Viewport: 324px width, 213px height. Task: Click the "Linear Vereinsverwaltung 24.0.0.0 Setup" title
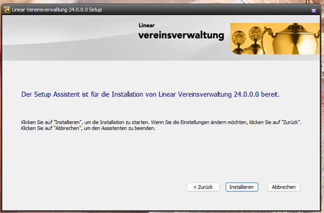(x=57, y=10)
